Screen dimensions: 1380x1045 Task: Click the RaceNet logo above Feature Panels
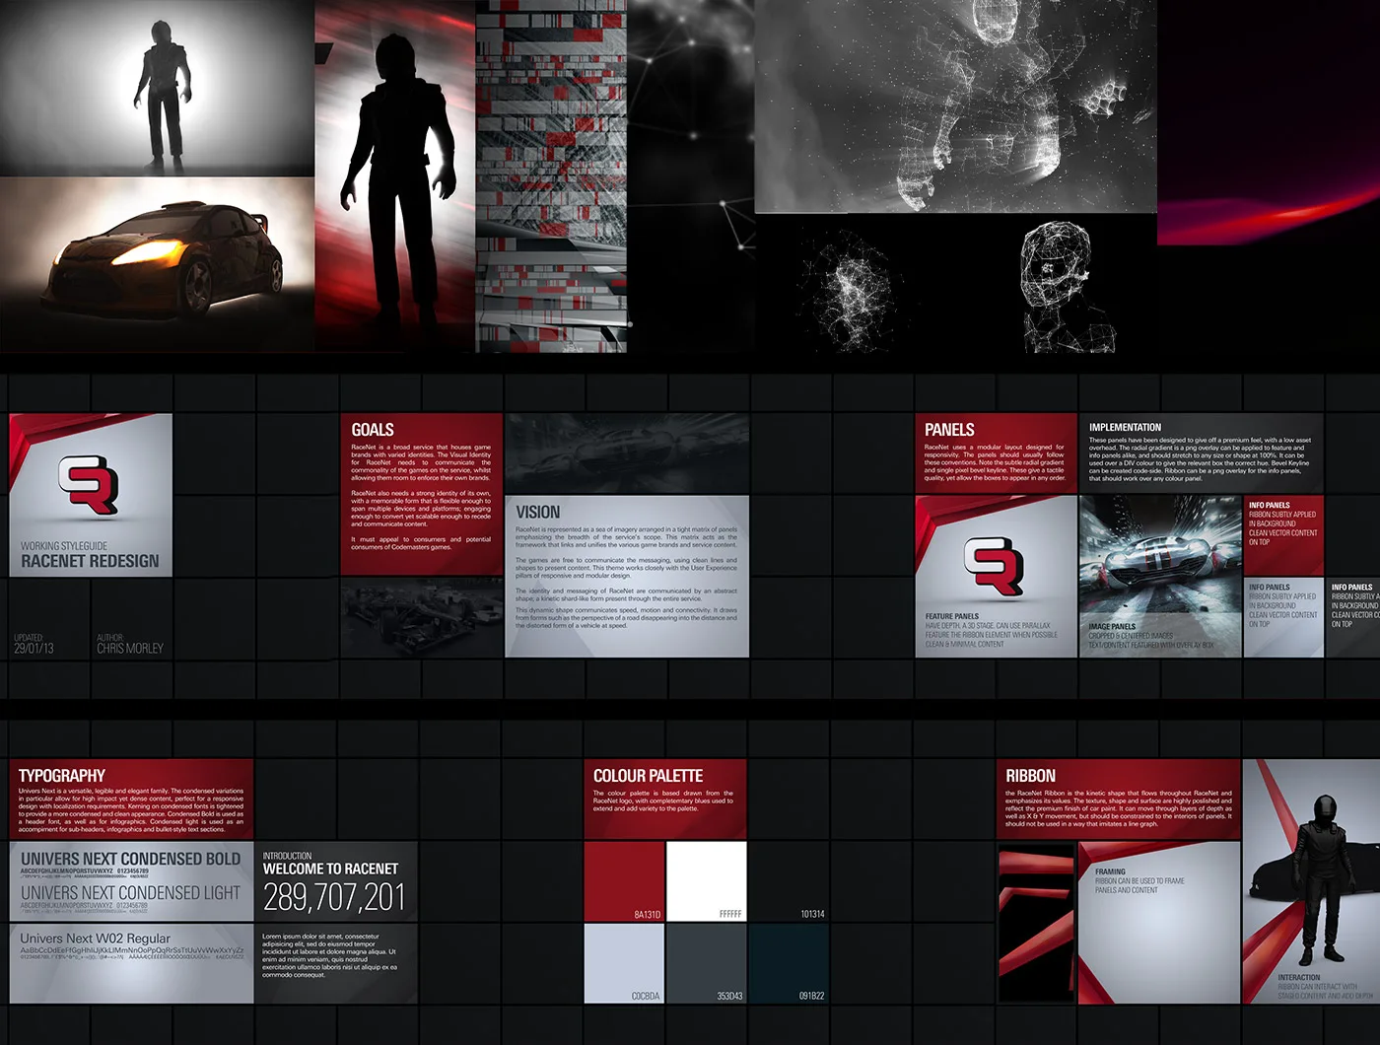994,566
